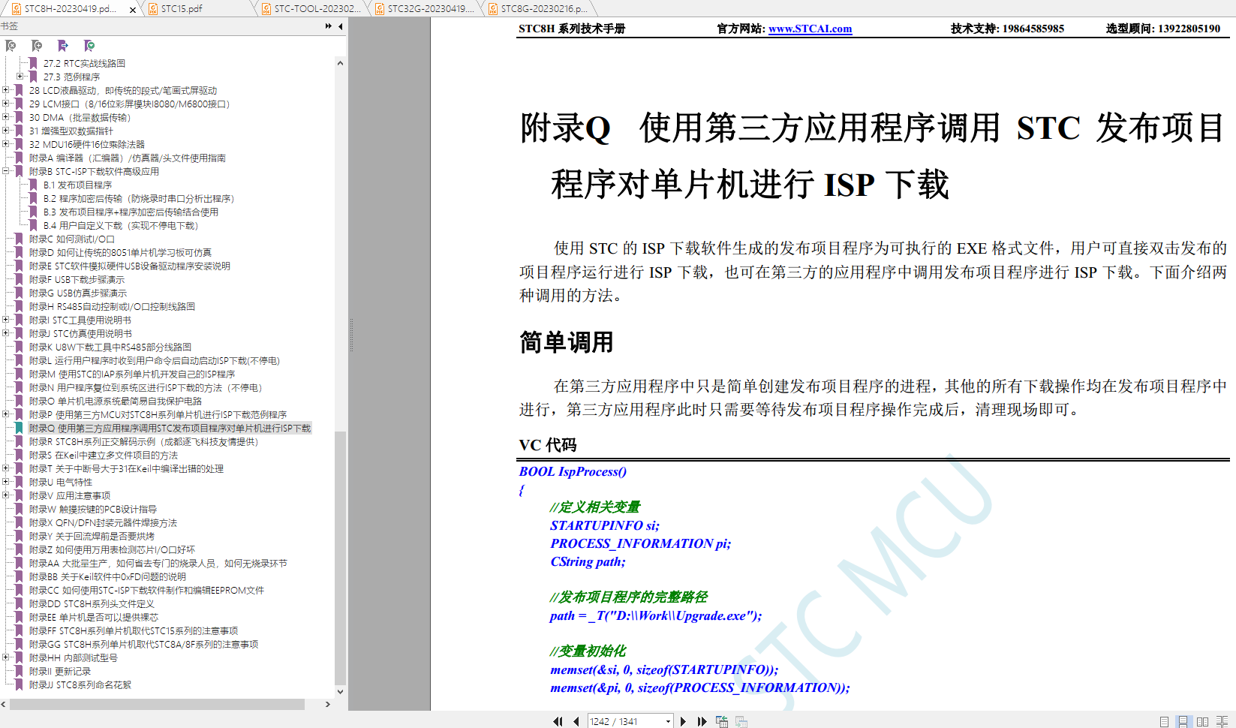Click the previous view navigation icon
The image size is (1236, 728).
pos(722,721)
